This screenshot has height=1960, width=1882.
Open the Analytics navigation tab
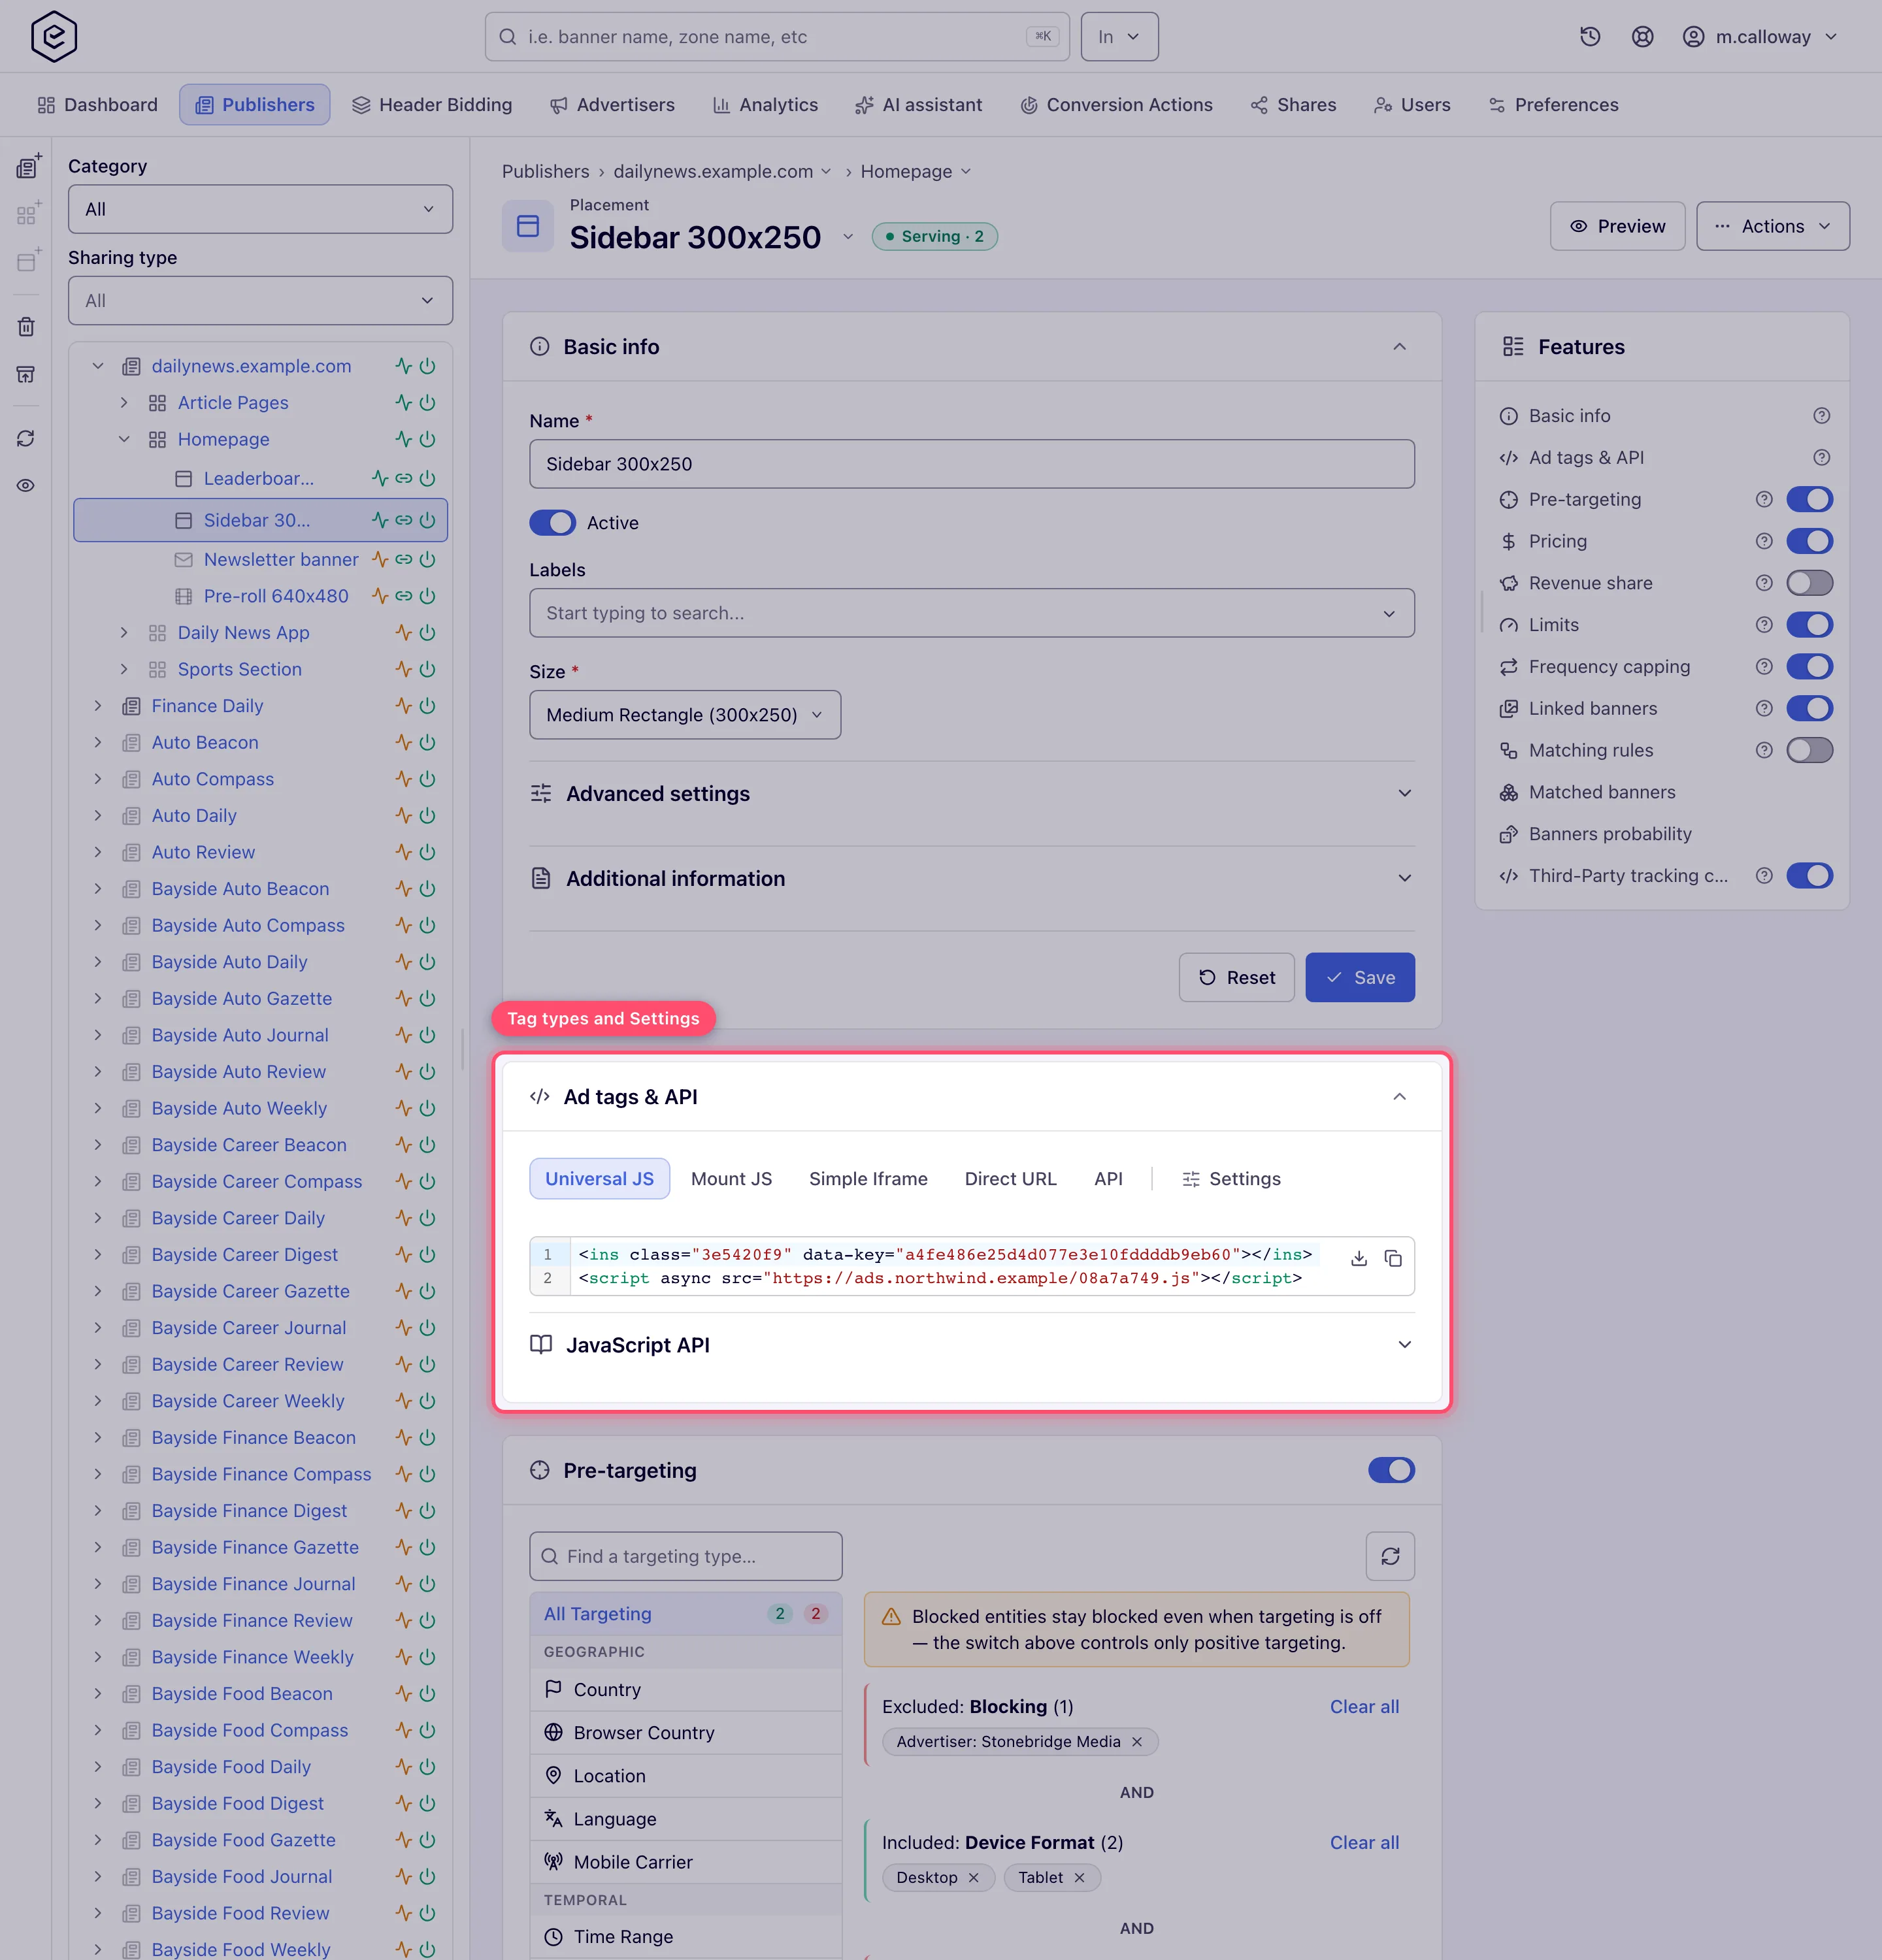pyautogui.click(x=765, y=105)
